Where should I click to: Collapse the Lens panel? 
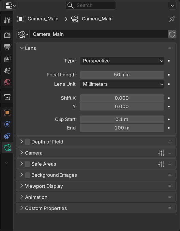click(x=22, y=48)
